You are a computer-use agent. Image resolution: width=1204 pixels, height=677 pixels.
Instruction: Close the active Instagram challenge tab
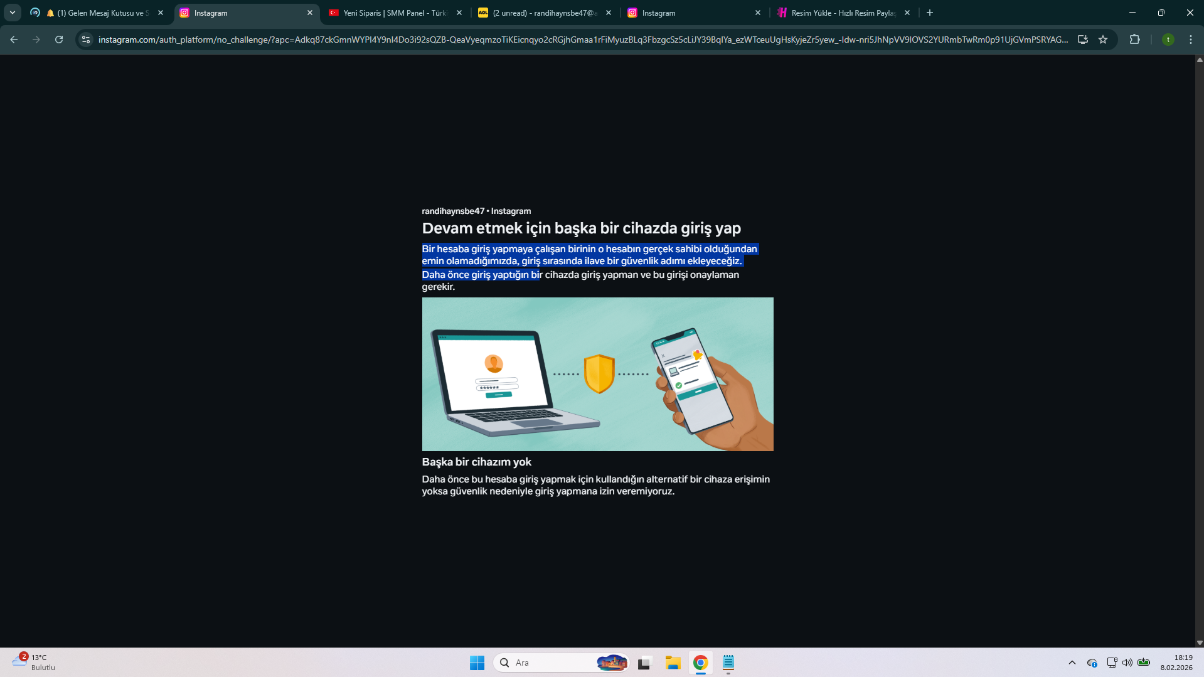click(310, 13)
